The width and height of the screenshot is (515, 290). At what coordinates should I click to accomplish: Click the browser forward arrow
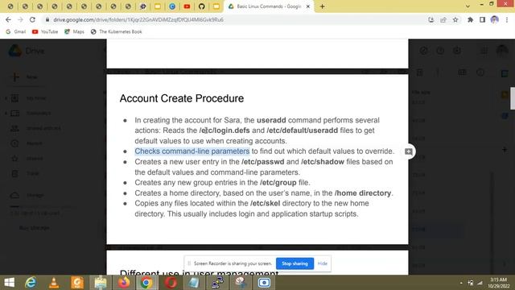[20, 19]
